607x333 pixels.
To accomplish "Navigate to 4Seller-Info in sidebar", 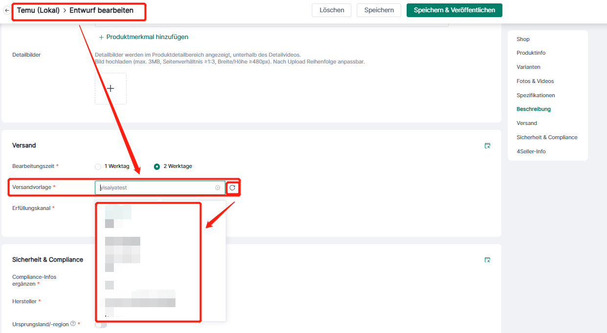I will pos(531,151).
